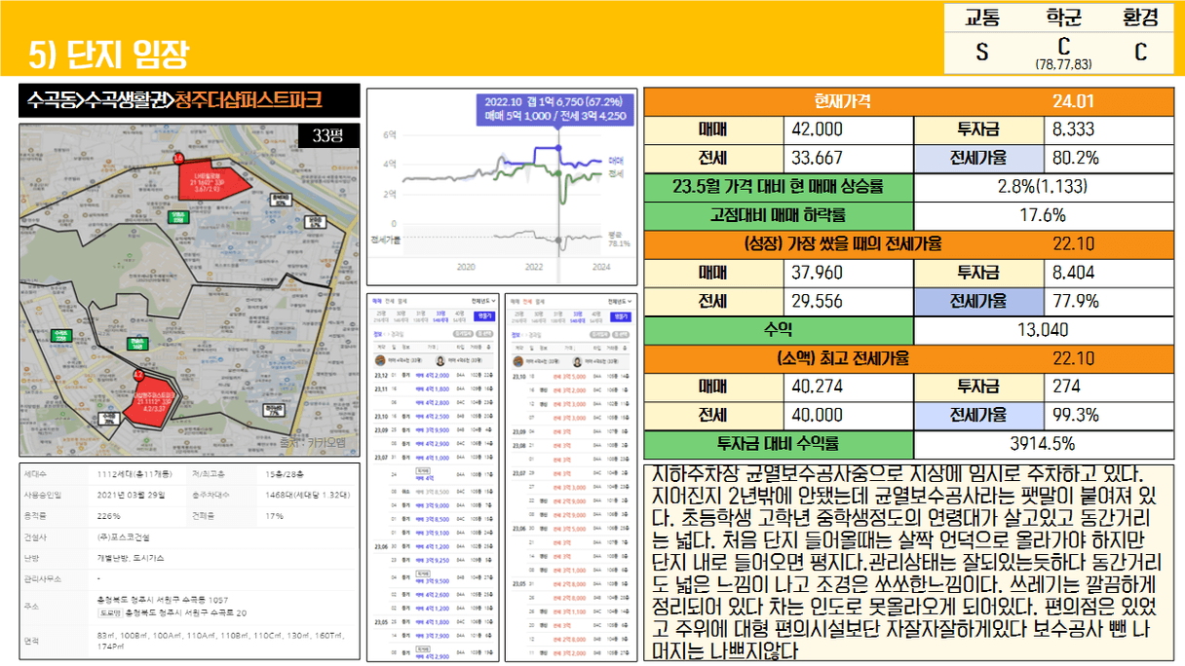The image size is (1185, 666).
Task: Click the 전세 line legend label on chart
Action: (x=616, y=173)
